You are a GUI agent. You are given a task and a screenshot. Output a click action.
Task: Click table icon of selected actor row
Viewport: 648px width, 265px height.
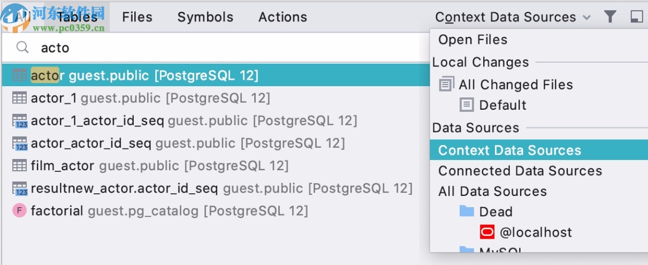[x=19, y=75]
